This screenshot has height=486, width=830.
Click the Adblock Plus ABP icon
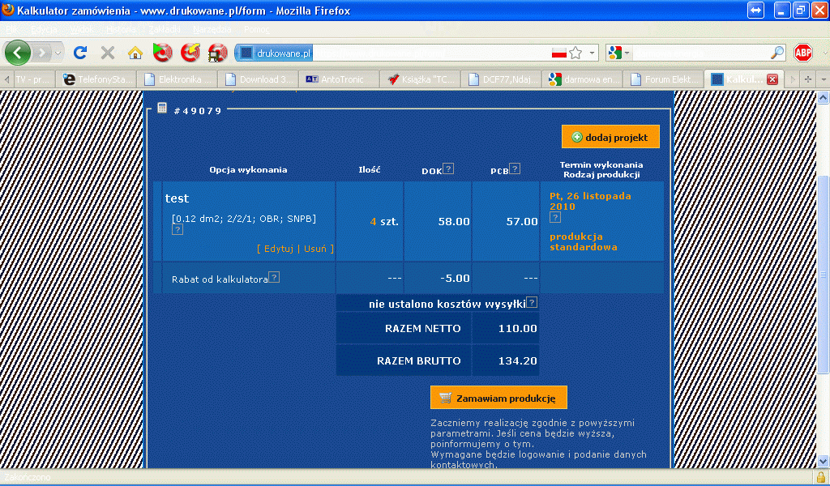click(x=802, y=53)
